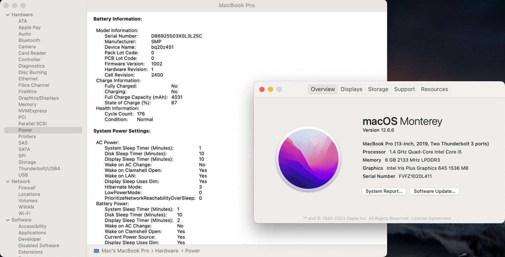This screenshot has width=505, height=257.
Task: Collapse the Hardware section in sidebar
Action: pyautogui.click(x=8, y=15)
